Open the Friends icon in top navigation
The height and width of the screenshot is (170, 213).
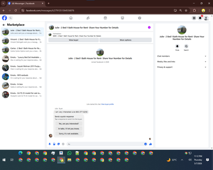tap(88, 18)
